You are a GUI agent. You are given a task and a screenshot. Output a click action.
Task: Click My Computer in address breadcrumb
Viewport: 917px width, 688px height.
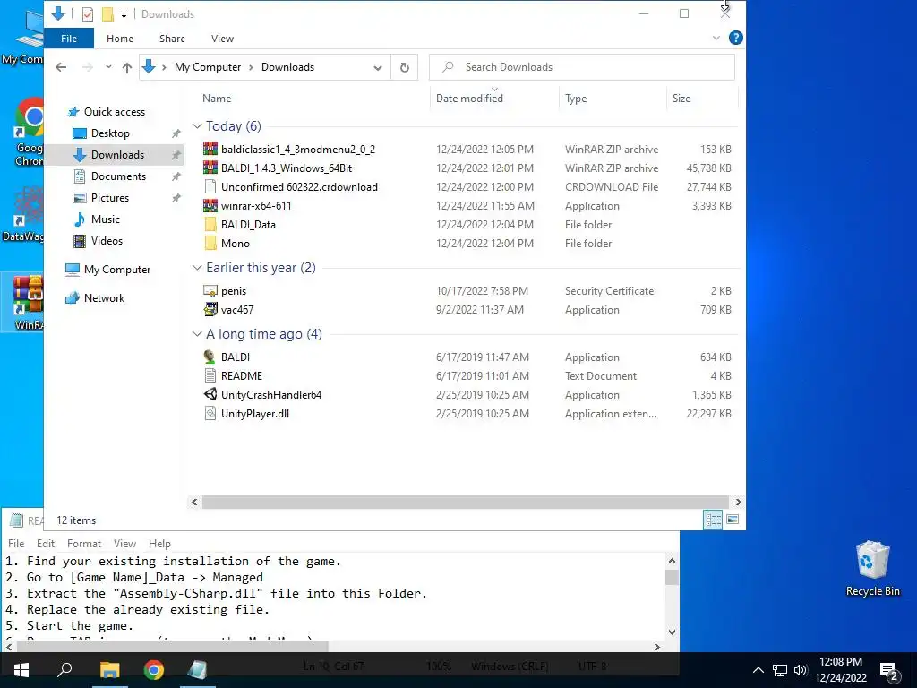click(x=208, y=67)
